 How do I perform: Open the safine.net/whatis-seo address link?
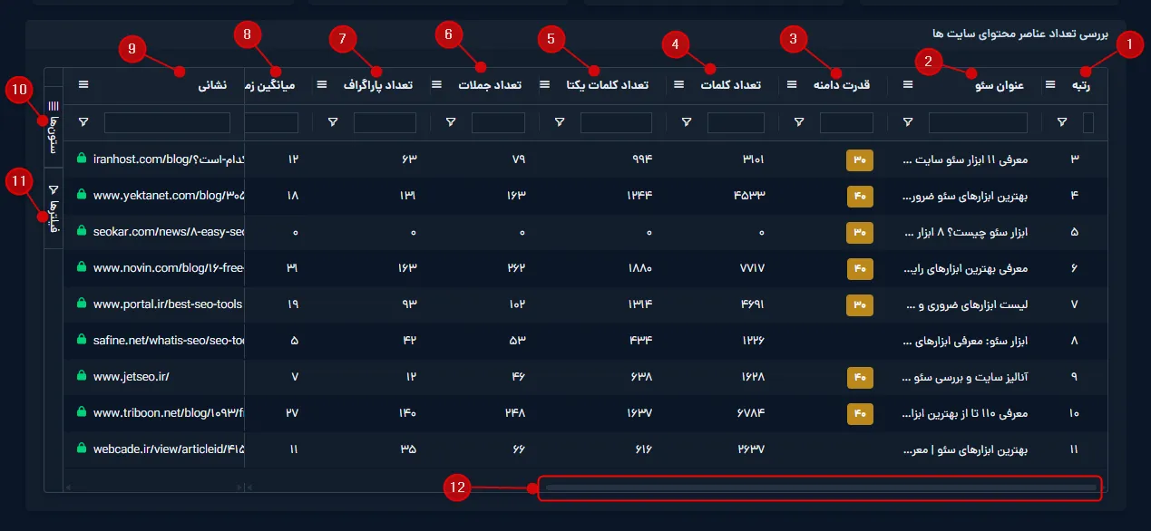click(169, 340)
